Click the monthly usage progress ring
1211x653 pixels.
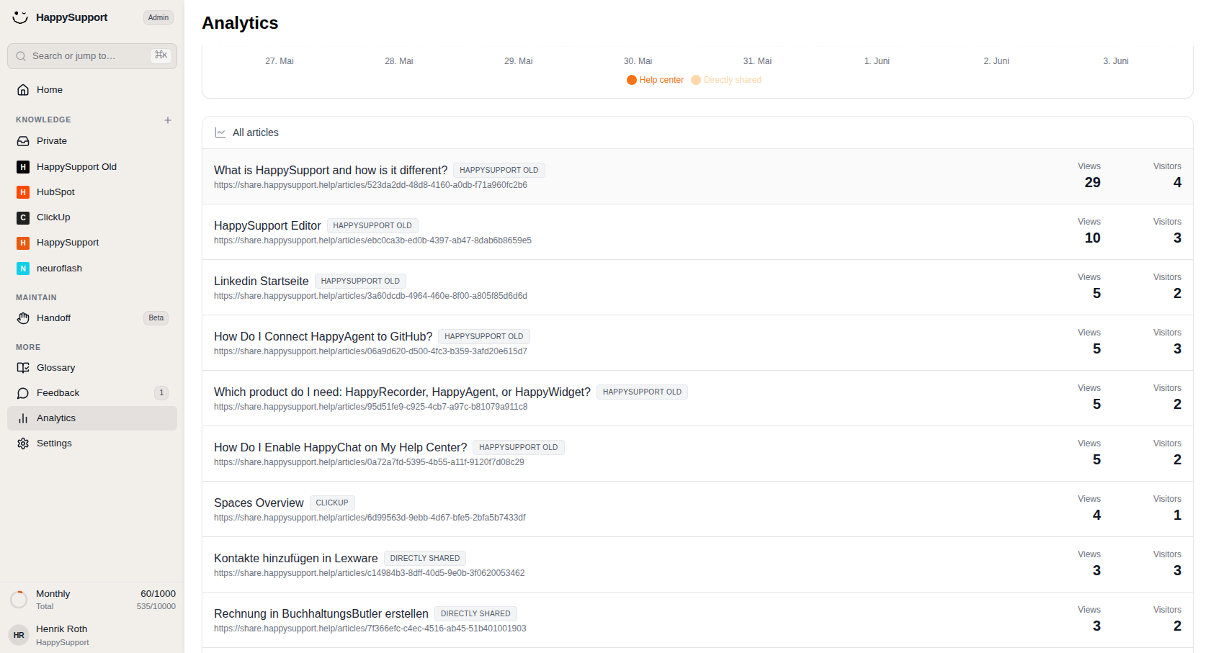point(19,599)
